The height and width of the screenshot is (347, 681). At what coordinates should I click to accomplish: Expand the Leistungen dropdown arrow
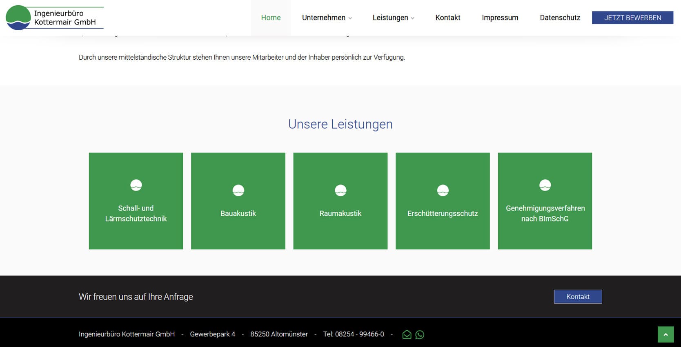tap(413, 18)
